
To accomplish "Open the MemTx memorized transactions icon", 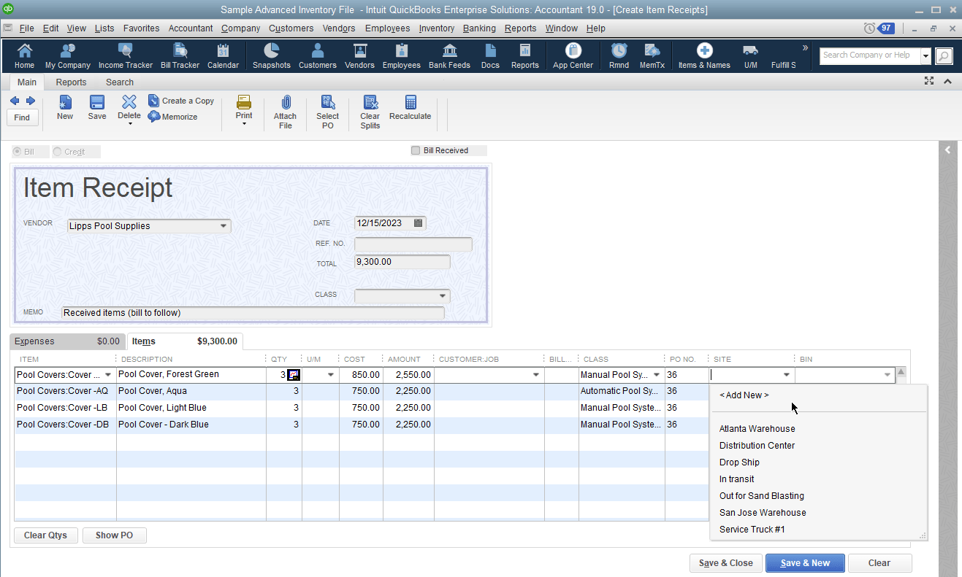I will 652,56.
